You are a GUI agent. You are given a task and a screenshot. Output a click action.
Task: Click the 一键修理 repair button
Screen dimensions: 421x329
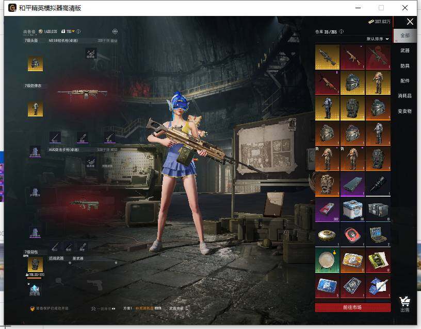[x=103, y=308]
